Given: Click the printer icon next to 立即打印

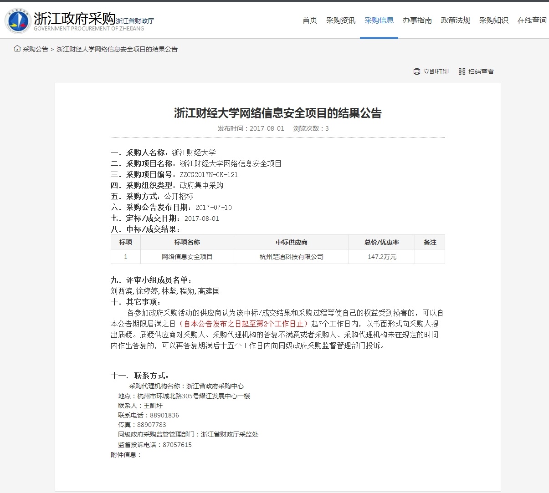Looking at the screenshot, I should [x=416, y=71].
